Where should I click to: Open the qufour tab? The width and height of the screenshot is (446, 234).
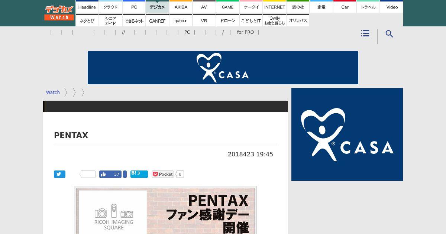[181, 20]
